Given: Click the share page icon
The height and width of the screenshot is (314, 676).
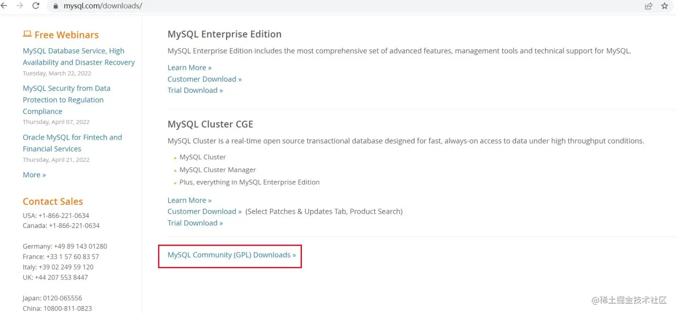Looking at the screenshot, I should [x=648, y=6].
